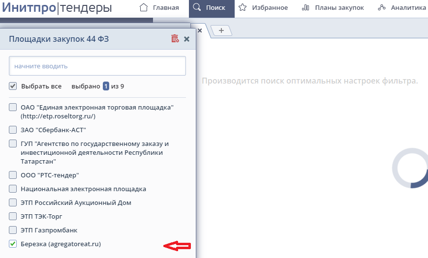This screenshot has width=428, height=258.
Task: Toggle the Выбрать все checkbox
Action: point(13,86)
